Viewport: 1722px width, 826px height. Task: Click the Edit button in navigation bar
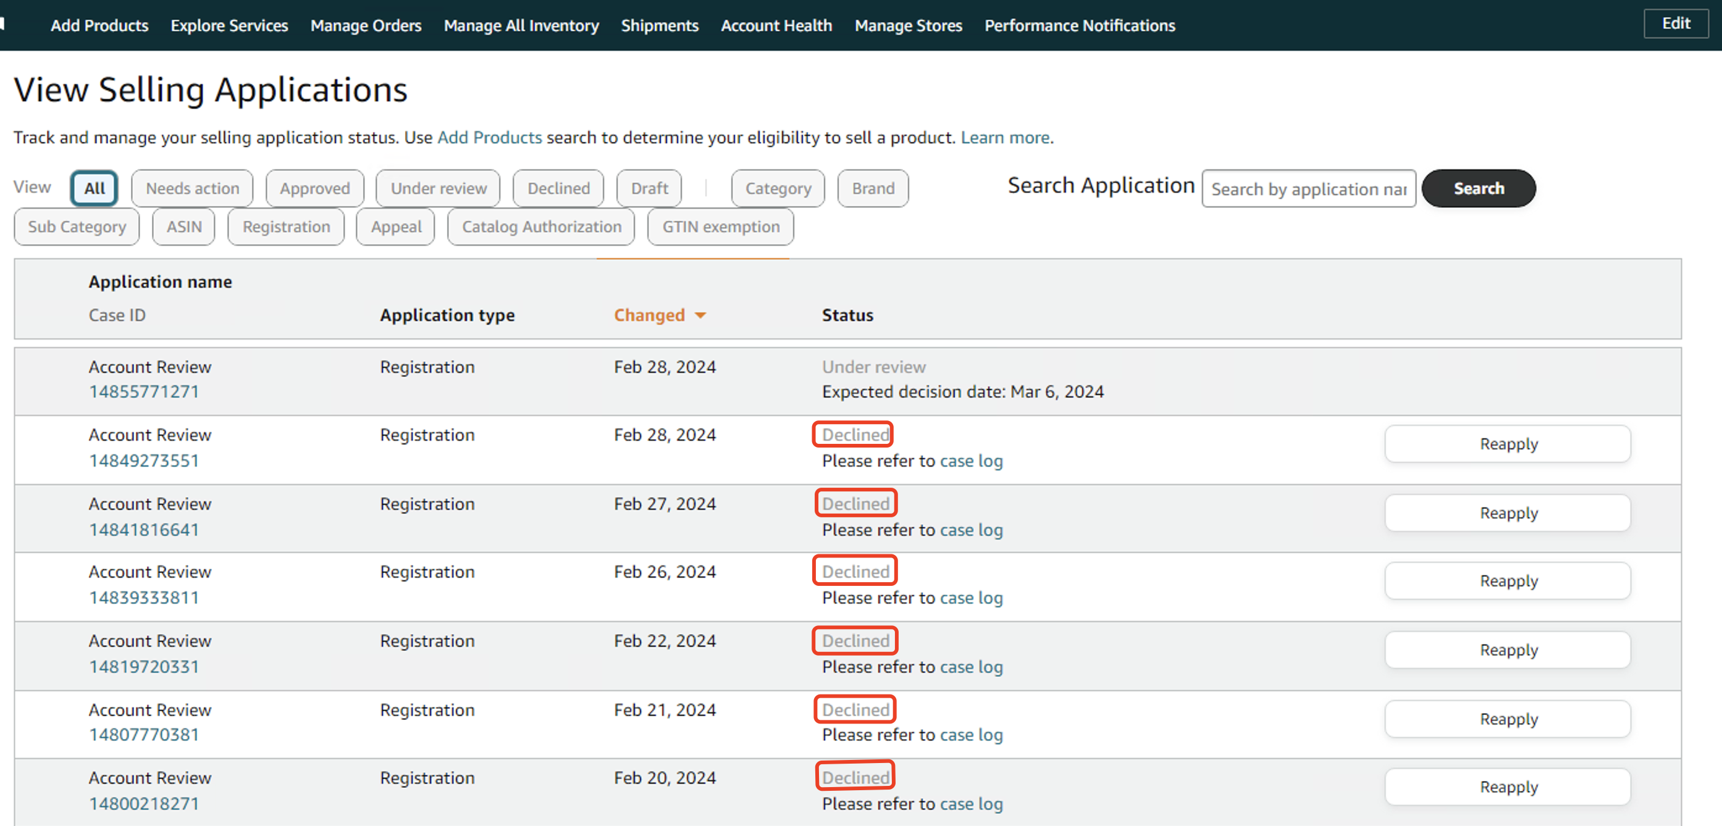pos(1676,24)
